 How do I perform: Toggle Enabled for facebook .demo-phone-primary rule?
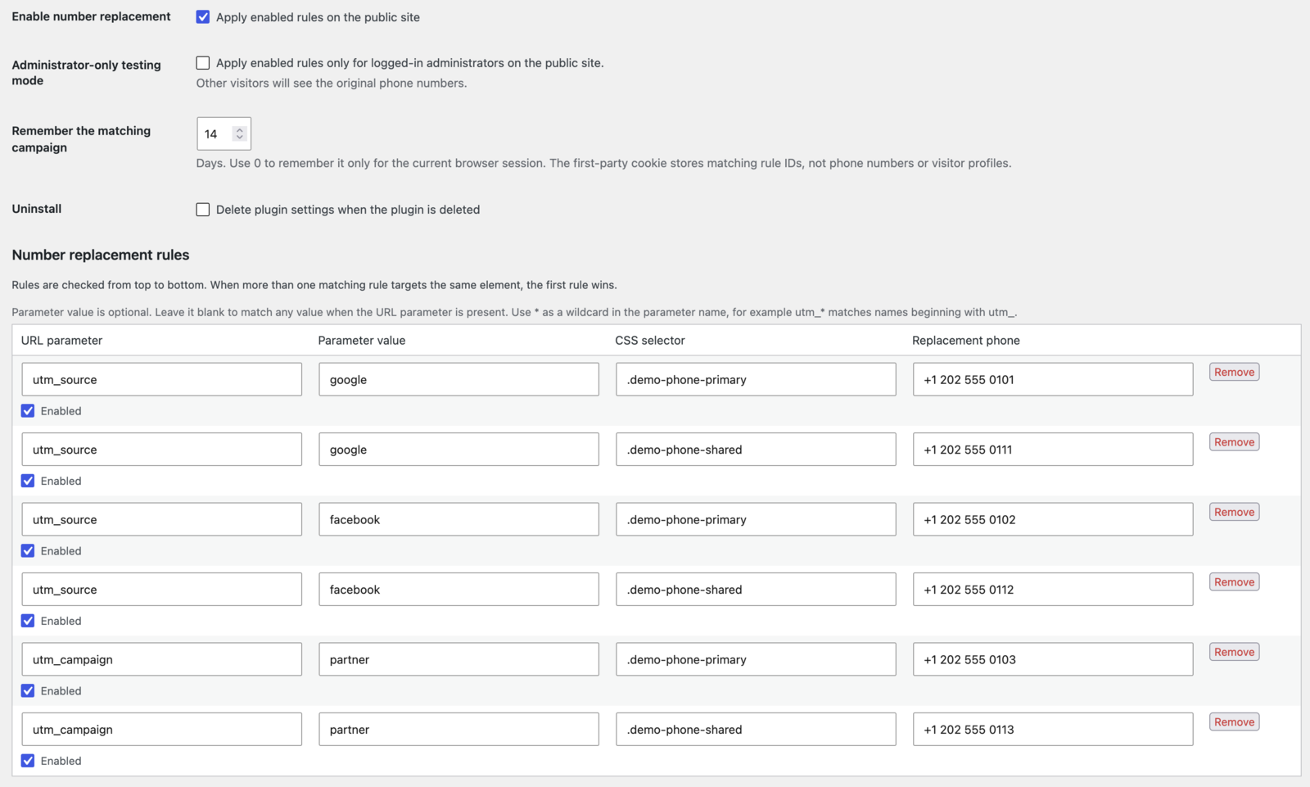pyautogui.click(x=28, y=551)
